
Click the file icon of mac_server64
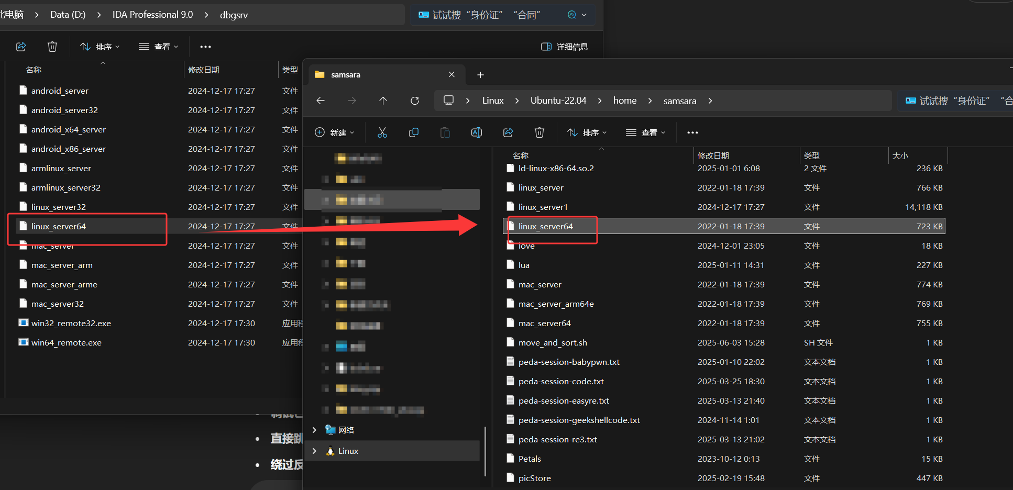(x=510, y=323)
